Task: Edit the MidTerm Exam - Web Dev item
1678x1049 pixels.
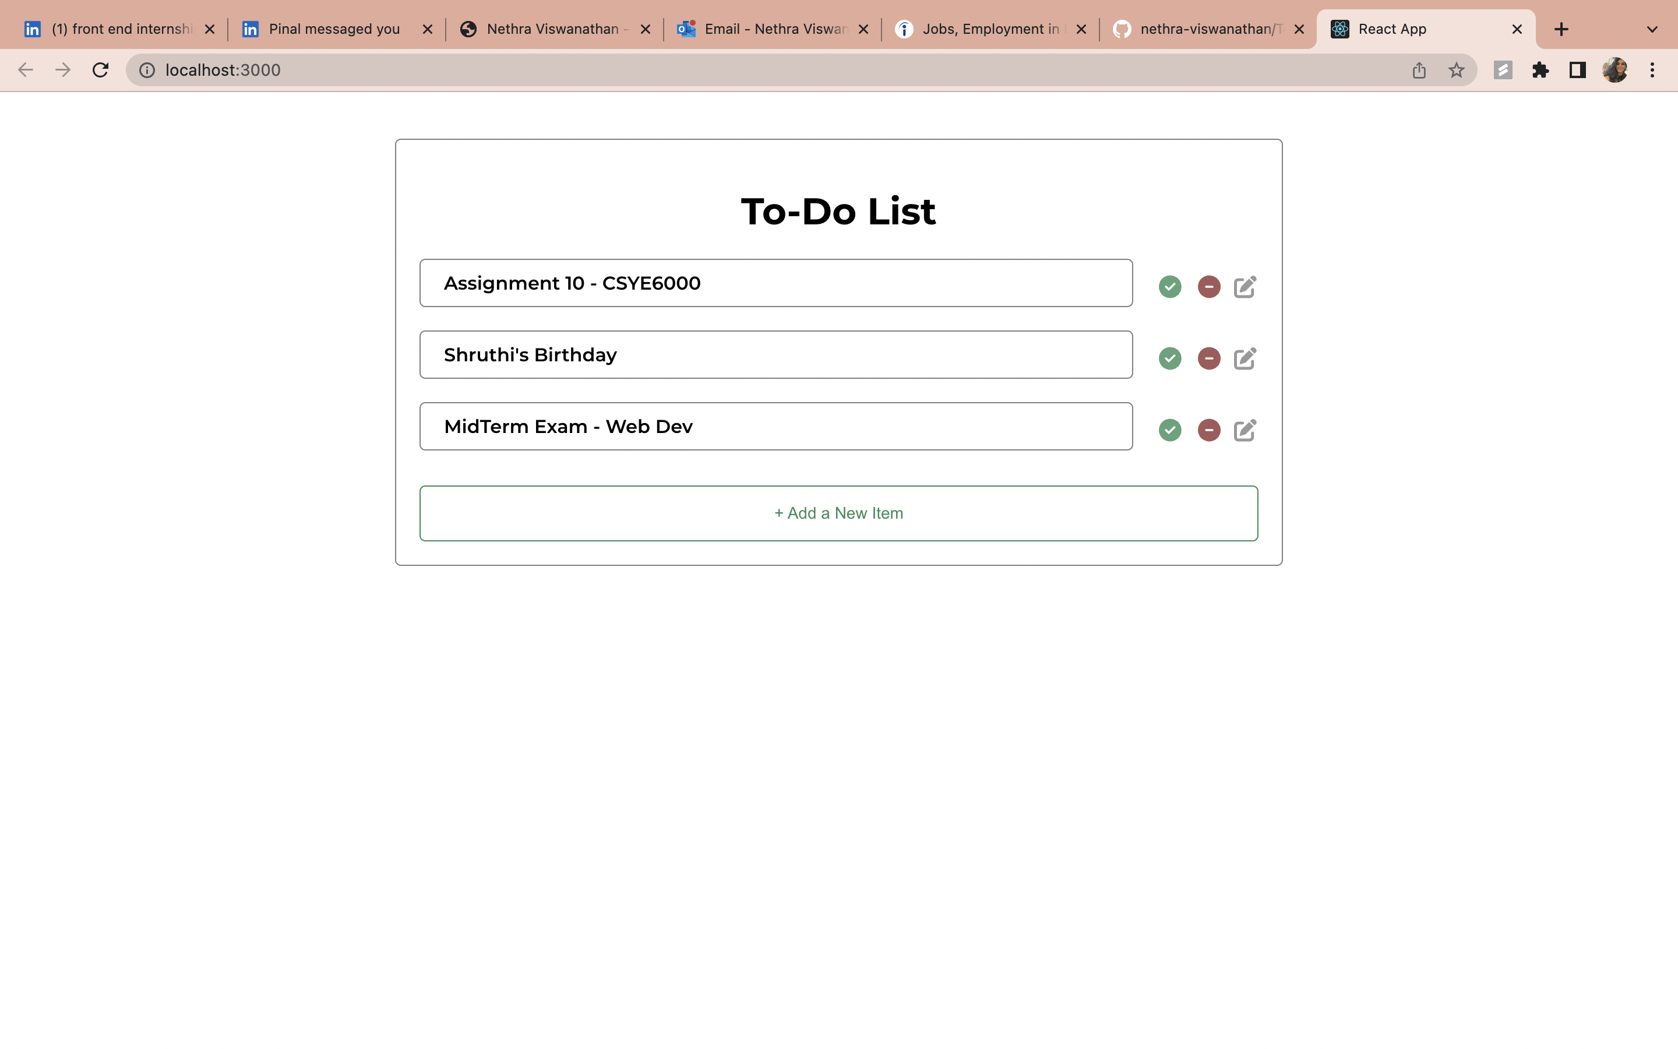Action: [x=1245, y=430]
